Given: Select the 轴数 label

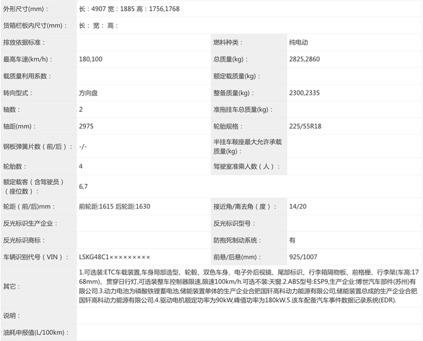Looking at the screenshot, I should (12, 109).
